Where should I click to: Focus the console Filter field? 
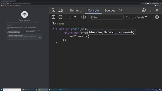pyautogui.click(x=107, y=17)
